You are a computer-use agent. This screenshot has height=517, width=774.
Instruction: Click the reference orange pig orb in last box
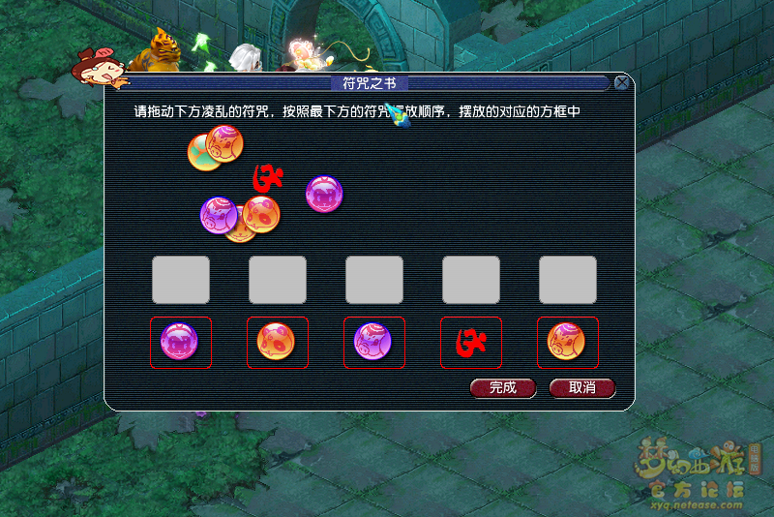pos(566,341)
